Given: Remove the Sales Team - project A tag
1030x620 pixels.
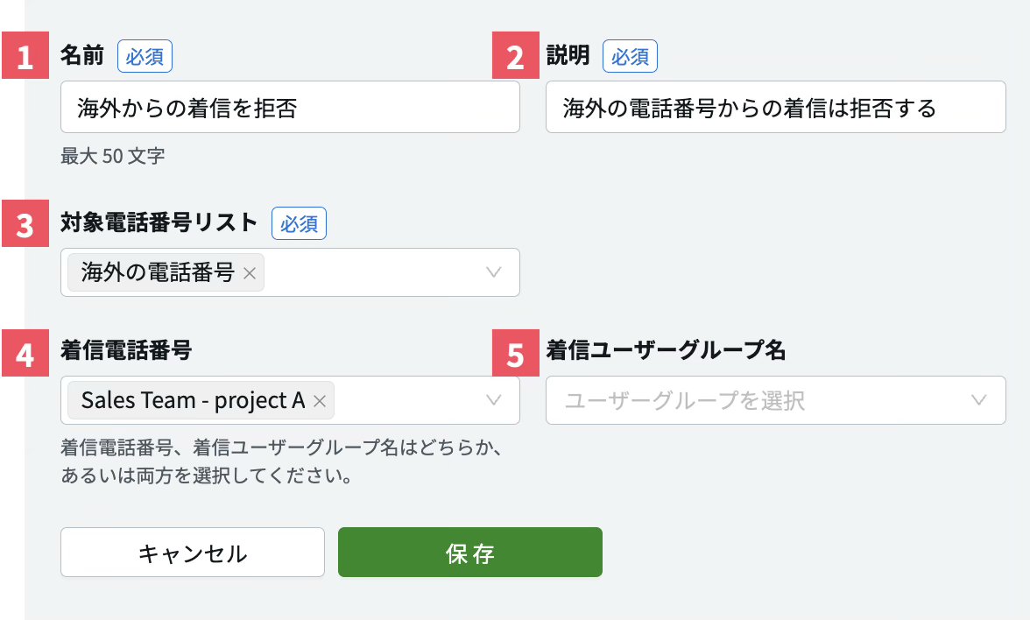Looking at the screenshot, I should pos(320,401).
